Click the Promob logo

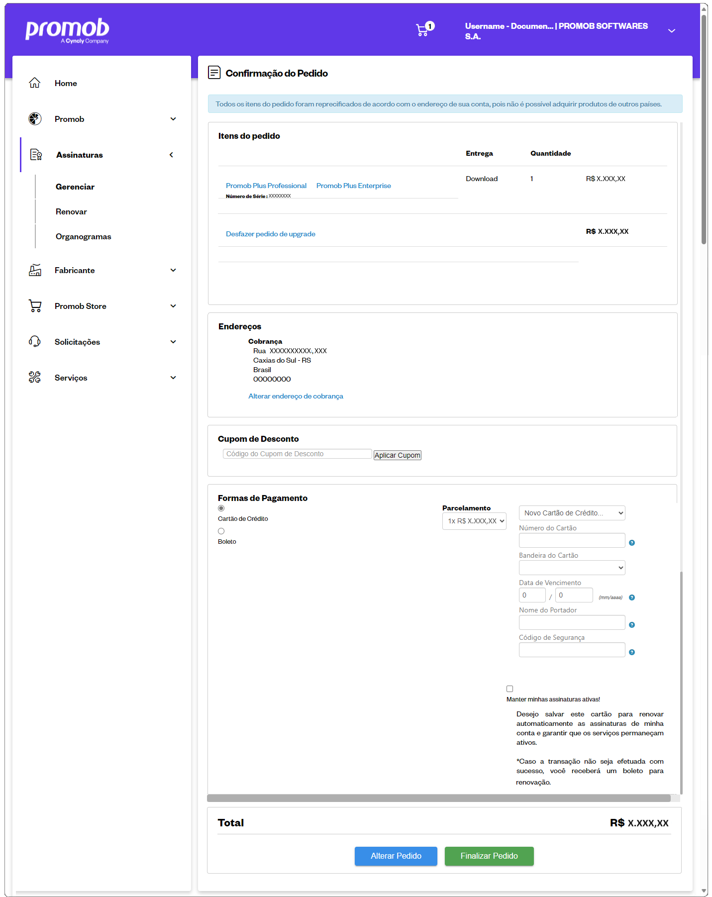click(68, 31)
